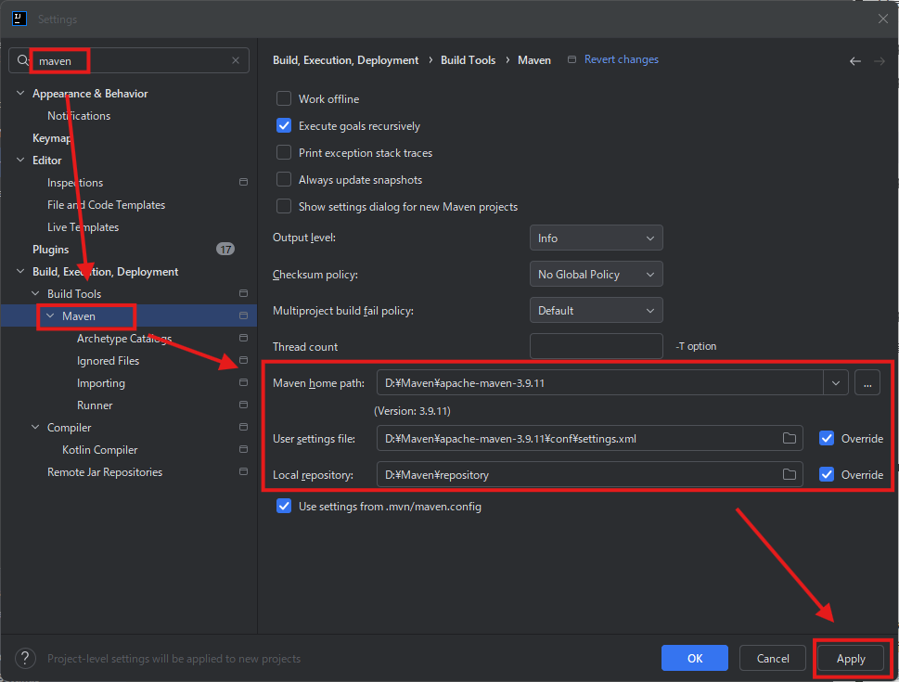Navigate back with the left arrow
The image size is (899, 682).
[x=854, y=61]
